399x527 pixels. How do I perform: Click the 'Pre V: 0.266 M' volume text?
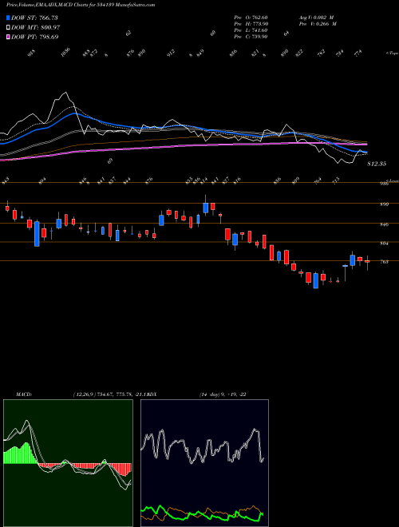(318, 24)
